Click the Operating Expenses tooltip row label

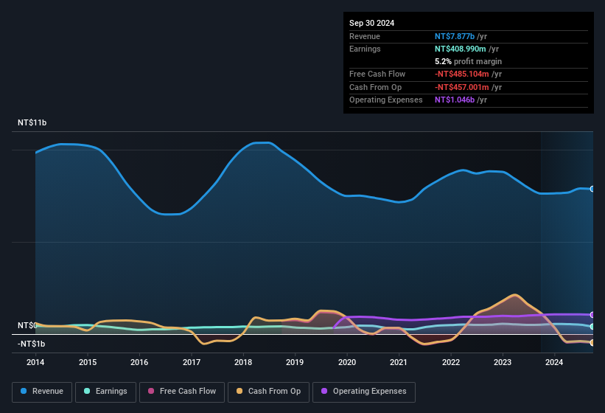[x=386, y=100]
